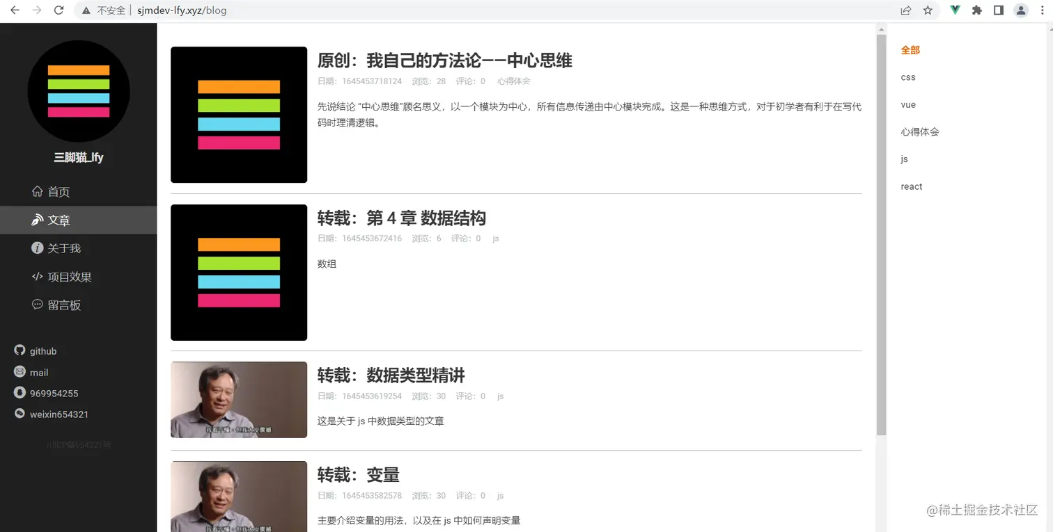Image resolution: width=1053 pixels, height=532 pixels.
Task: Click the home icon next to 首页
Action: 38,191
